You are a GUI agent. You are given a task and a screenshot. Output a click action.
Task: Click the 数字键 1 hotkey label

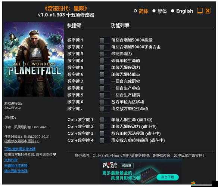click(75, 40)
